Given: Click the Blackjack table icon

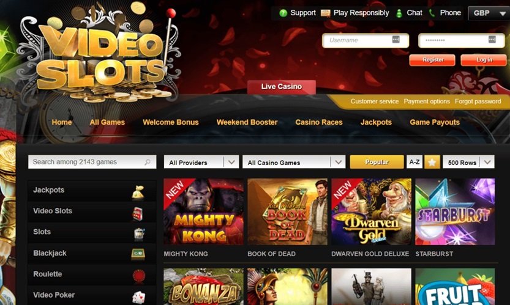Looking at the screenshot, I should pyautogui.click(x=138, y=254).
